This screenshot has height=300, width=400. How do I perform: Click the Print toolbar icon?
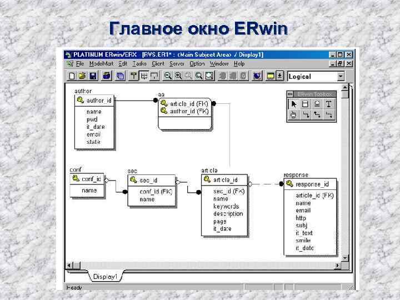tap(107, 76)
